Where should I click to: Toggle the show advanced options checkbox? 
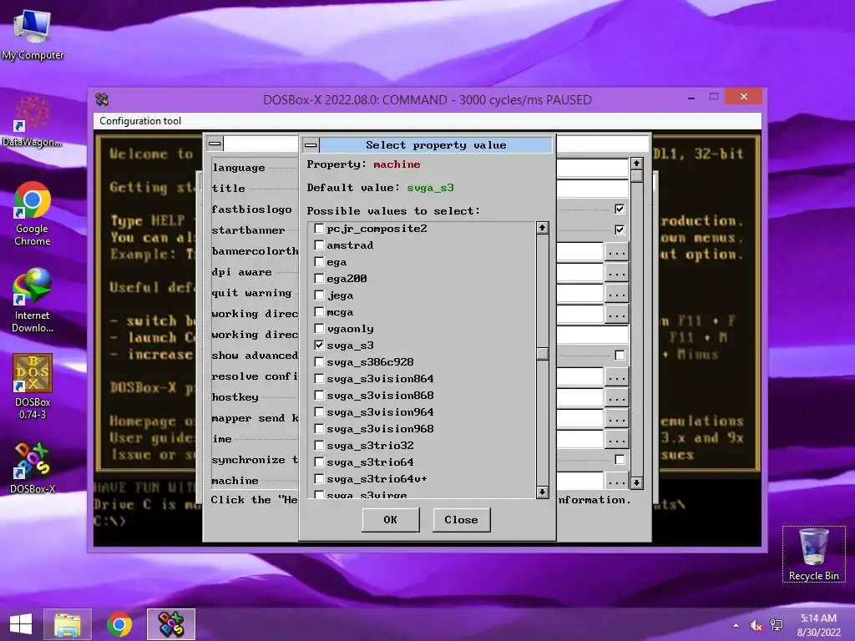coord(620,356)
